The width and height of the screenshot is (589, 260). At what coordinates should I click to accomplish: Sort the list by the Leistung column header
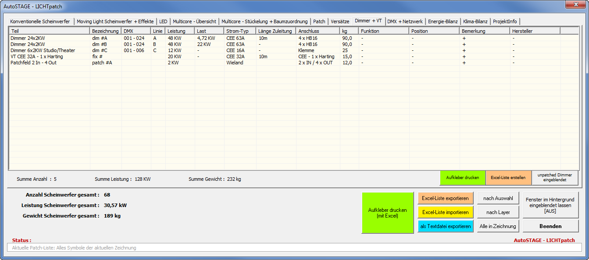[x=180, y=31]
